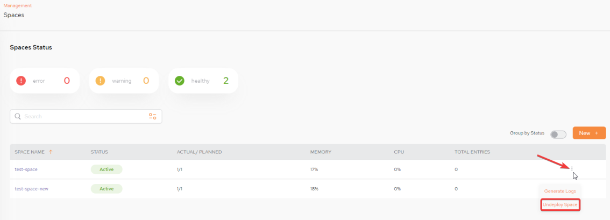Image resolution: width=610 pixels, height=220 pixels.
Task: Sort by the Memory column header
Action: click(x=321, y=152)
